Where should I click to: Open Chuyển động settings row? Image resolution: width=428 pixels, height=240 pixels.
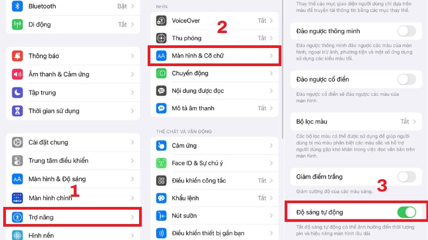[215, 73]
